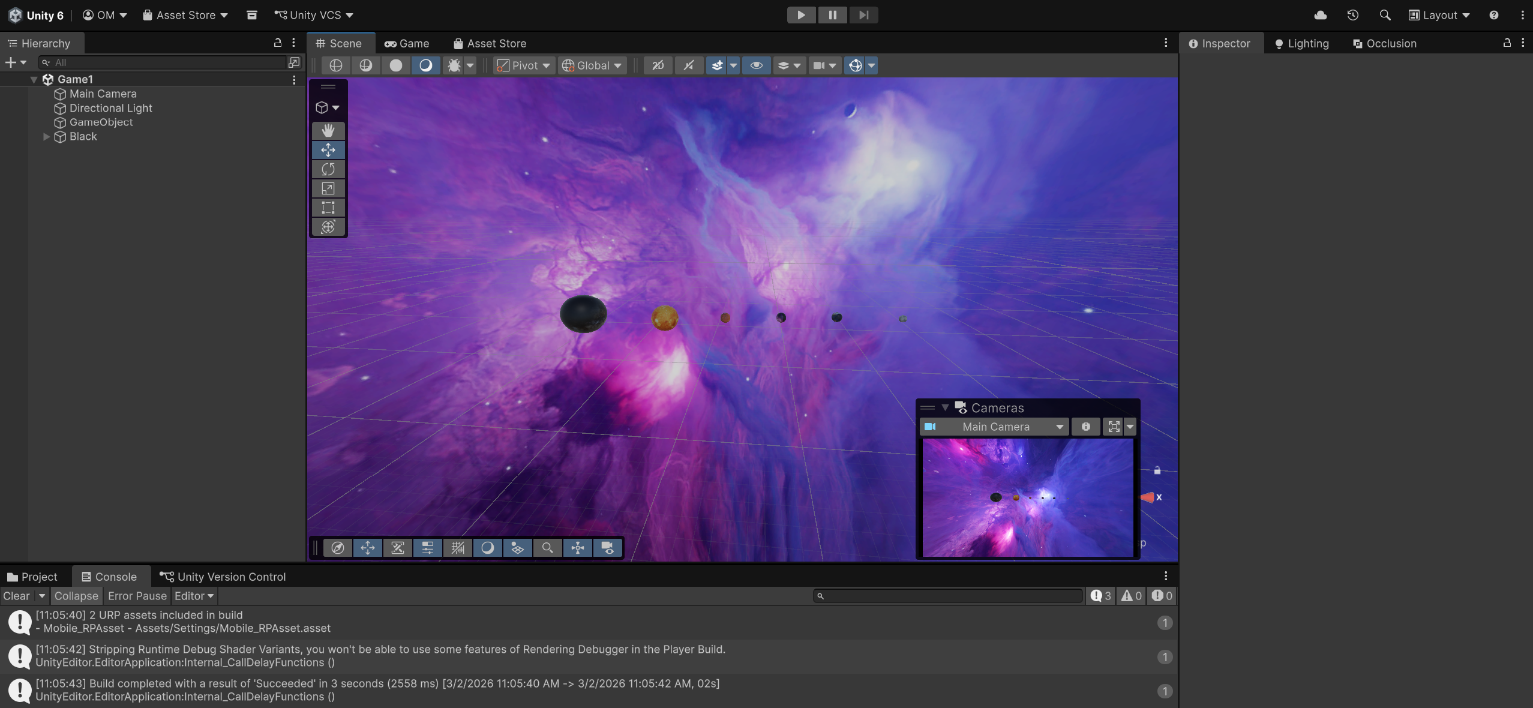Toggle Collapse in Console
Viewport: 1533px width, 708px height.
[76, 596]
